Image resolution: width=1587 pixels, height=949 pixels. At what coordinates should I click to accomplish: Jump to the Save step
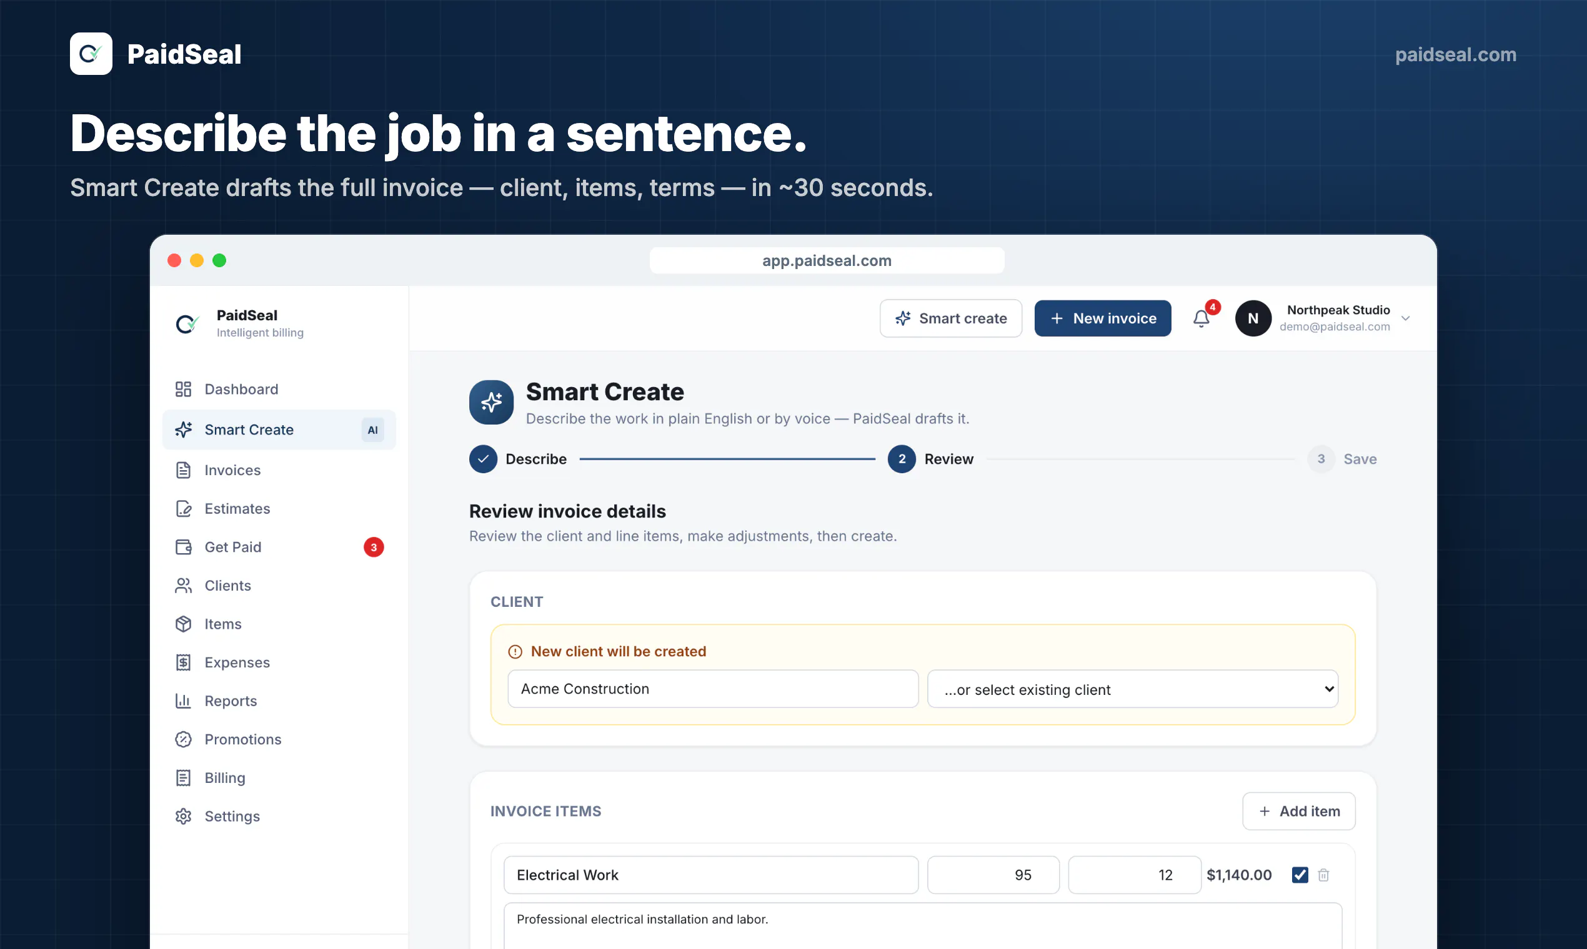pos(1342,459)
